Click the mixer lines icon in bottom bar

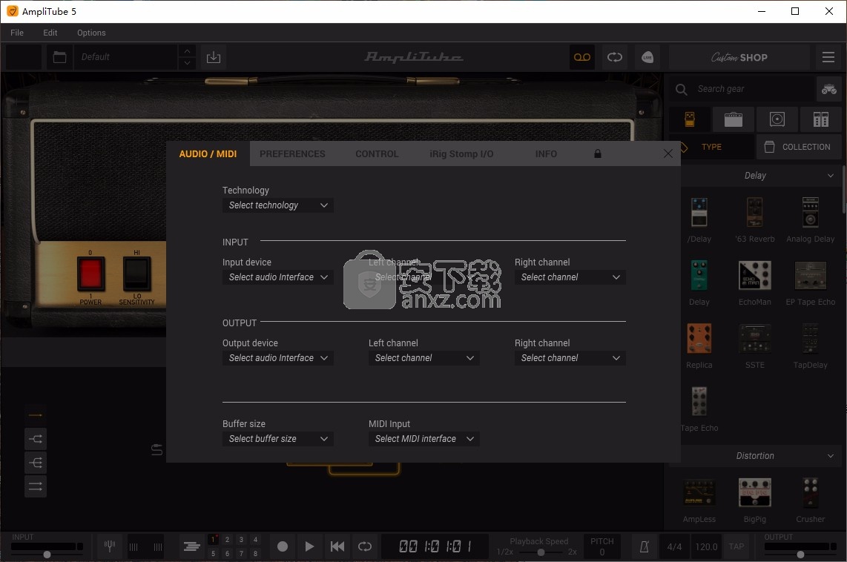(191, 547)
